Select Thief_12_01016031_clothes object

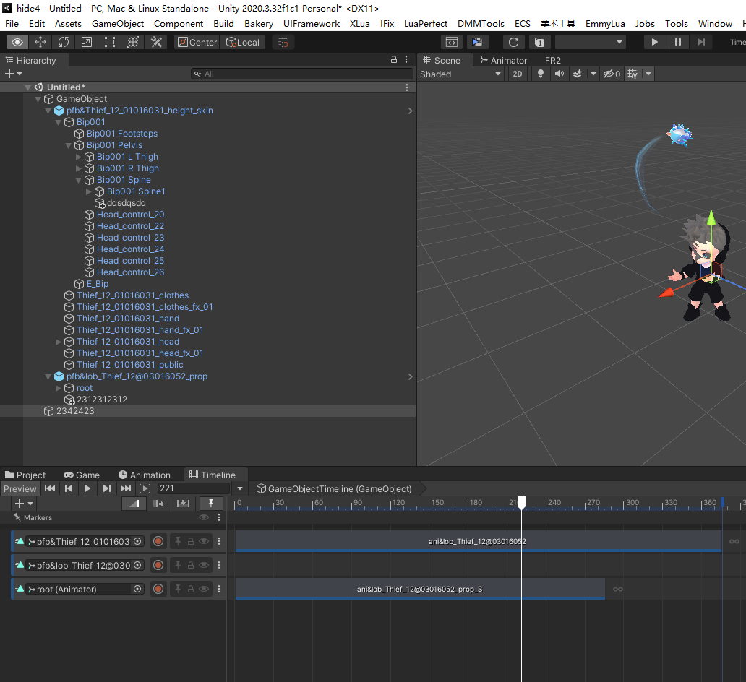point(133,295)
